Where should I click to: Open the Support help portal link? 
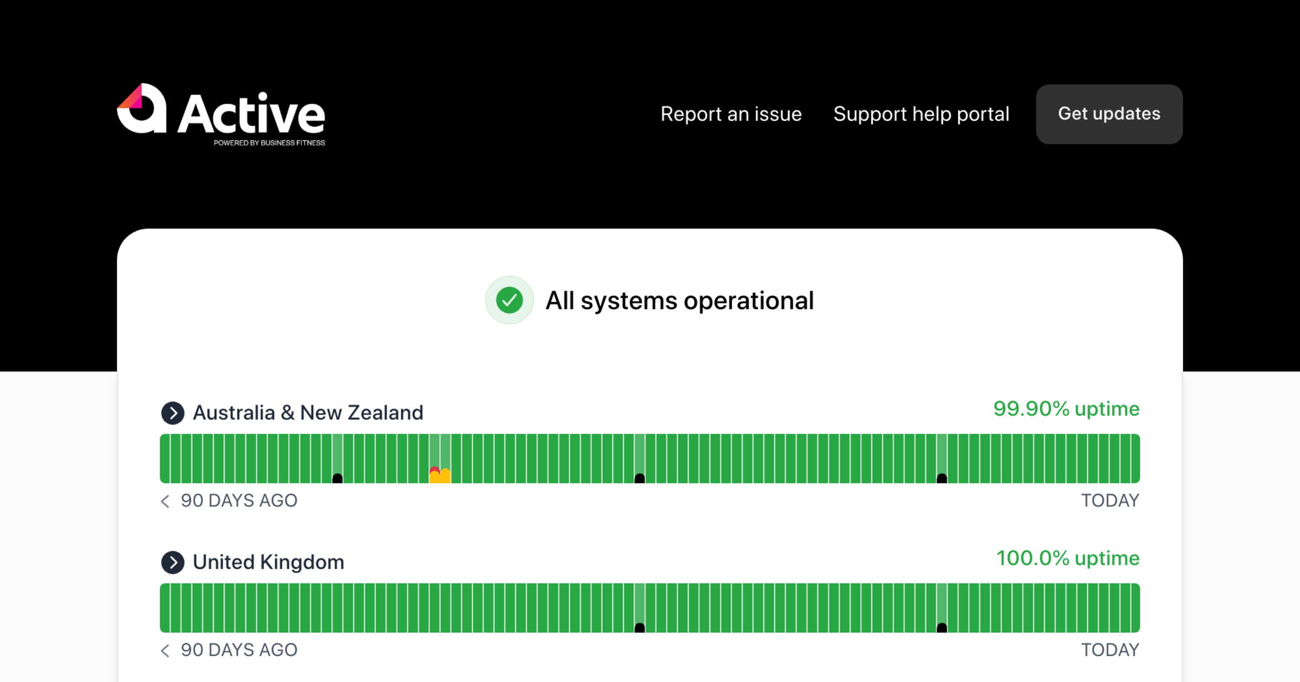(x=921, y=114)
